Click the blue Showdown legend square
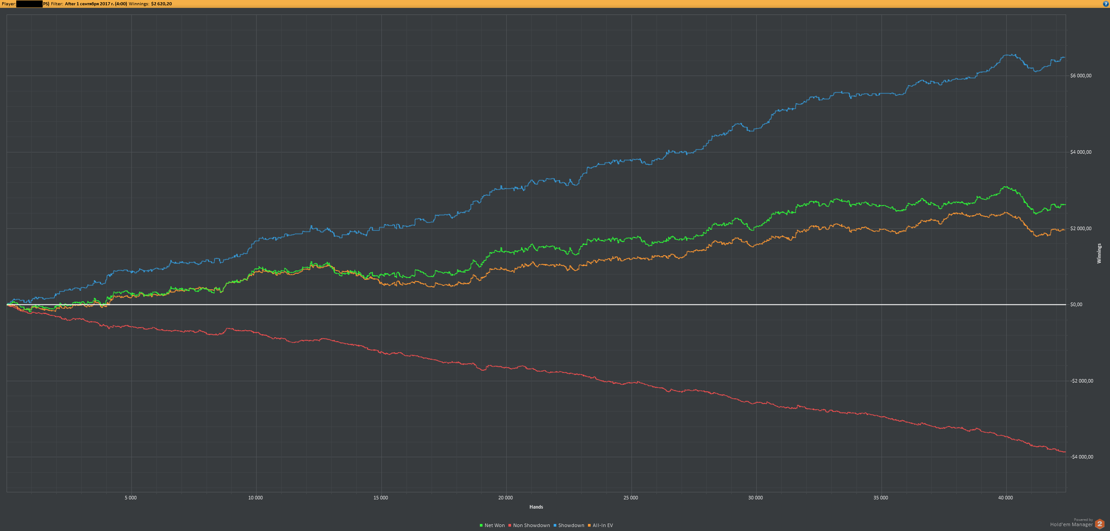This screenshot has height=531, width=1110. click(x=555, y=525)
